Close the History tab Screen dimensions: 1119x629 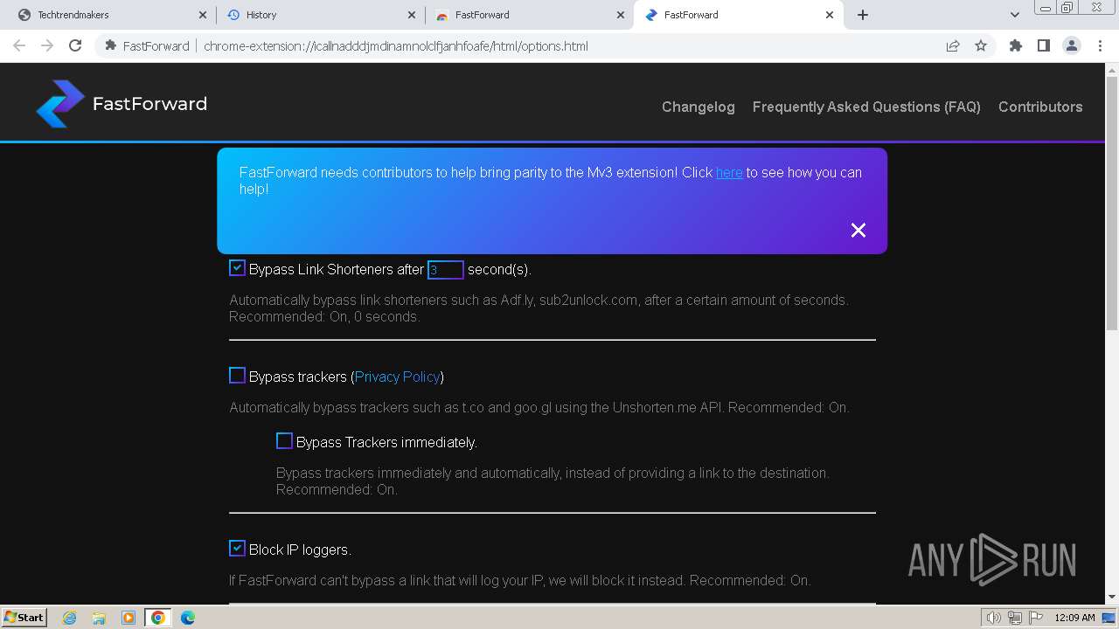coord(412,15)
